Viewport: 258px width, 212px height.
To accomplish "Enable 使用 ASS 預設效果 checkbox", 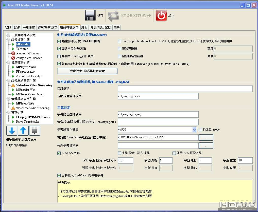I will [x=174, y=153].
